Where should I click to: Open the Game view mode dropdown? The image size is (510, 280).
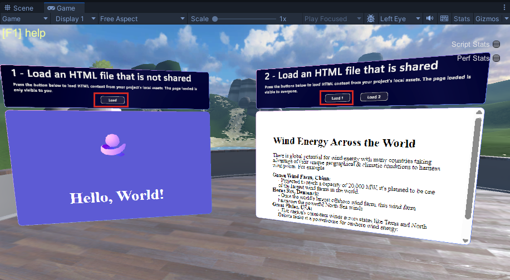[24, 19]
